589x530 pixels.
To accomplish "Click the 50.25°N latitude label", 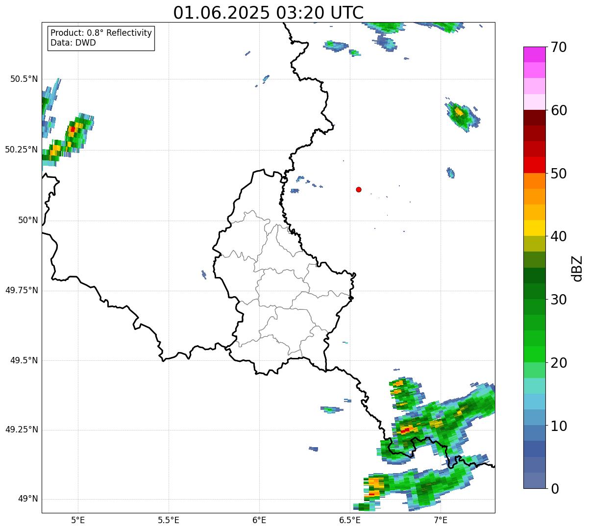I will click(x=22, y=150).
